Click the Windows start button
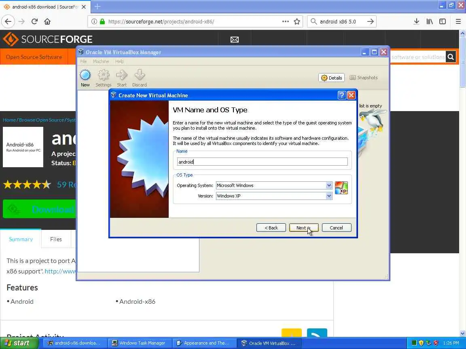Image resolution: width=466 pixels, height=349 pixels. coord(19,343)
